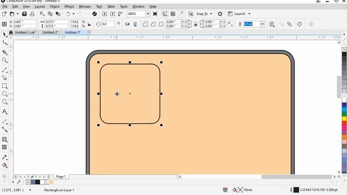347x195 pixels.
Task: Open the Page 1 tab
Action: pos(61,177)
